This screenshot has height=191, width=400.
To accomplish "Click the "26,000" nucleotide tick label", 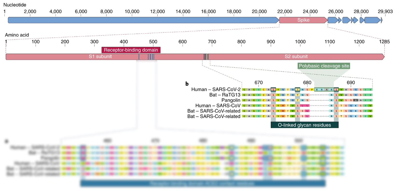I will pyautogui.click(x=335, y=11).
